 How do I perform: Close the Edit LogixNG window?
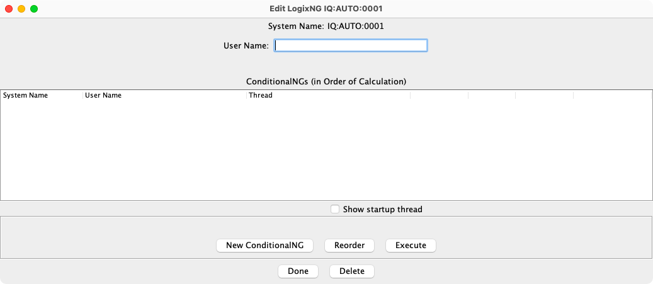(9, 9)
